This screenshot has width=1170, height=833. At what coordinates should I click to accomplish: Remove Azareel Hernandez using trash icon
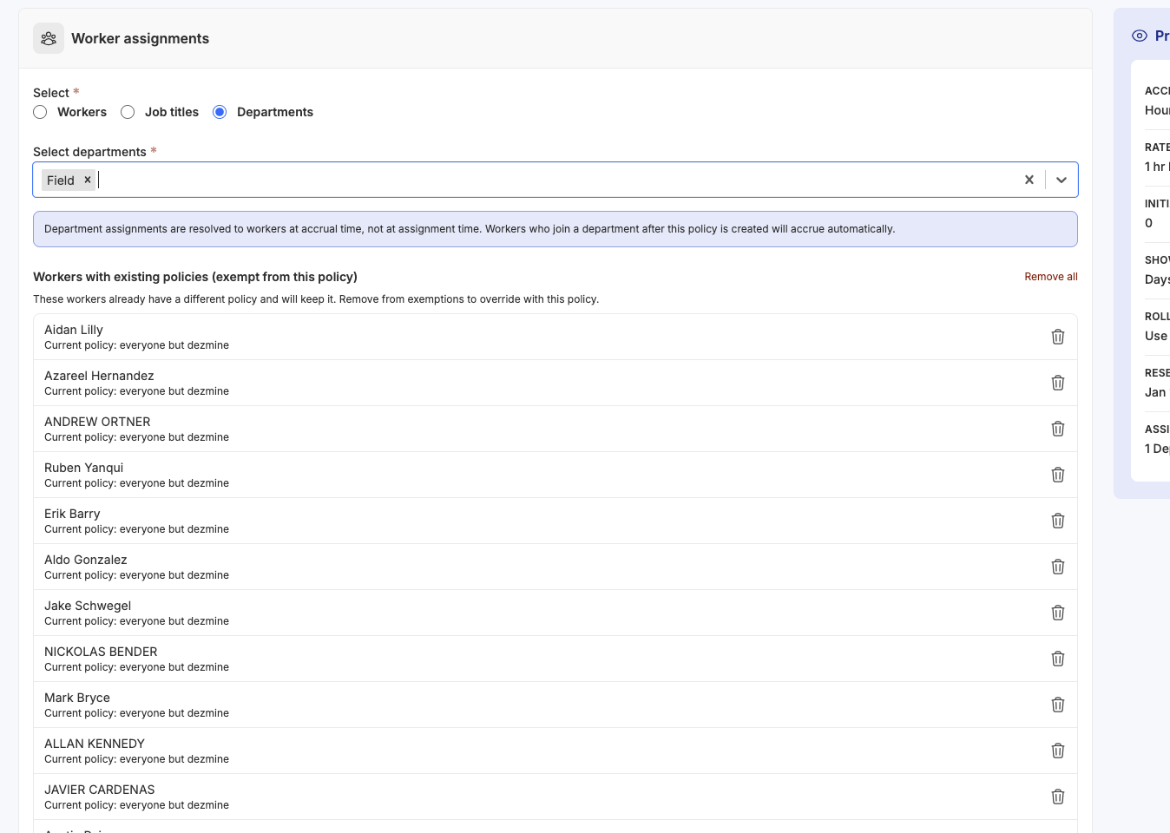[1057, 383]
